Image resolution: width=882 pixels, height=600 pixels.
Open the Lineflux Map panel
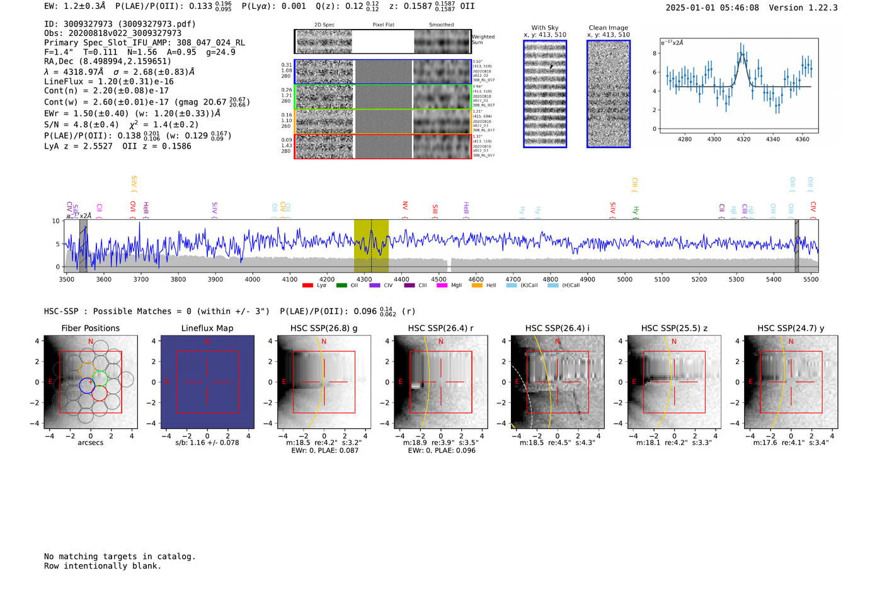pyautogui.click(x=207, y=382)
